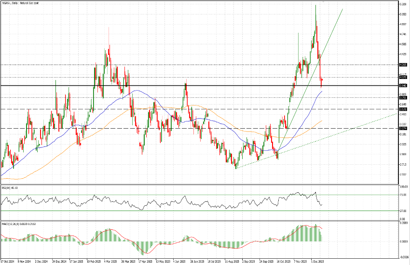410x265 pixels.
Task: Click the 5.209 top price axis label
Action: (403, 4)
